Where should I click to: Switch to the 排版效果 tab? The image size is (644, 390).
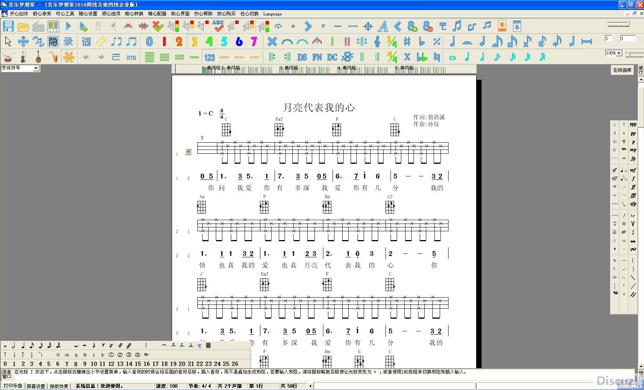59,386
